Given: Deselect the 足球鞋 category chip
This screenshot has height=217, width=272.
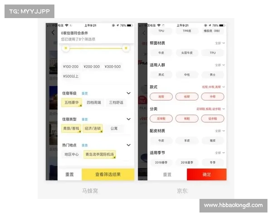Looking at the screenshot, I should (x=161, y=118).
